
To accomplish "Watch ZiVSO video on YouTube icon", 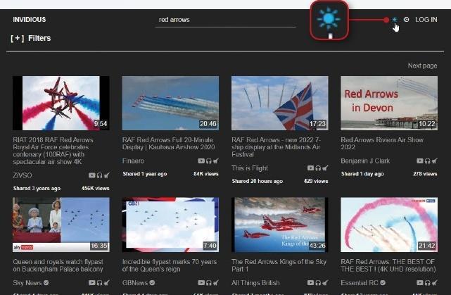I will [x=91, y=175].
